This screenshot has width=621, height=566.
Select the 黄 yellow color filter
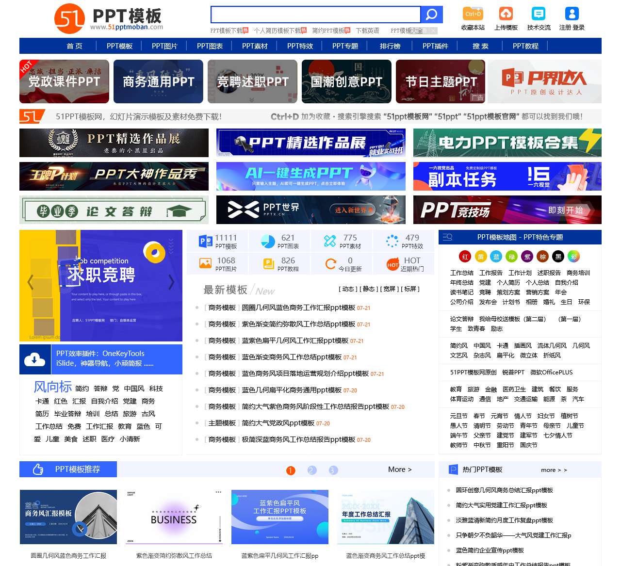(x=481, y=257)
